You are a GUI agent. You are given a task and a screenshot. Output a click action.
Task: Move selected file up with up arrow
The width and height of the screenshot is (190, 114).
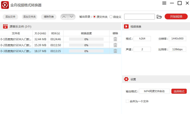(64, 17)
